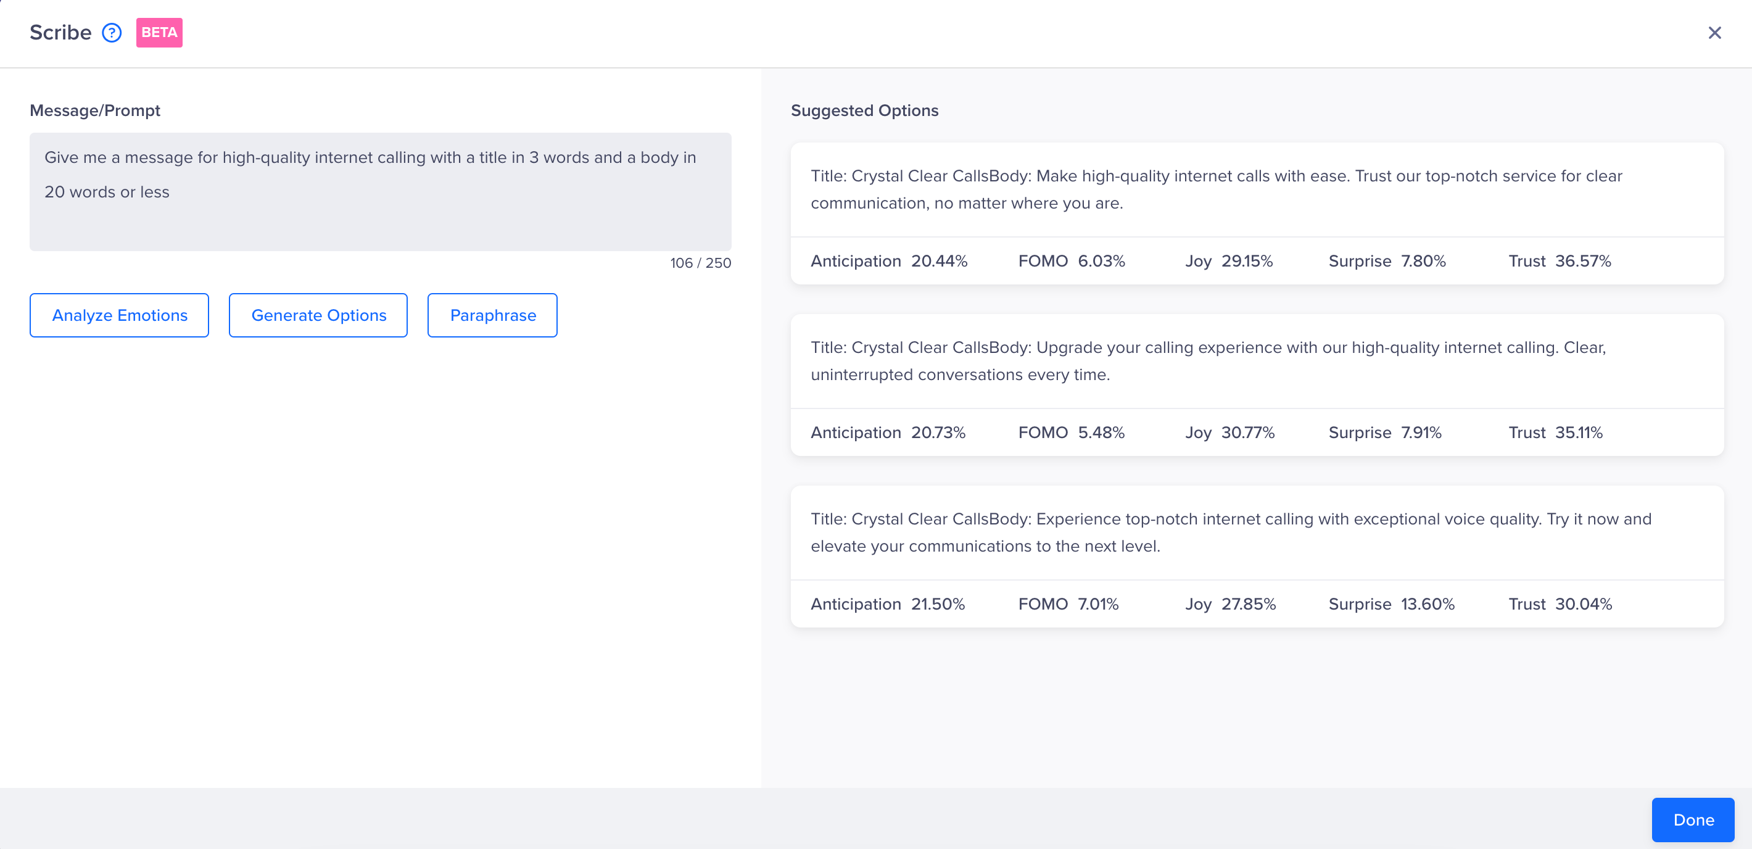Select third suggestion about exceptional voice quality

pyautogui.click(x=1255, y=532)
